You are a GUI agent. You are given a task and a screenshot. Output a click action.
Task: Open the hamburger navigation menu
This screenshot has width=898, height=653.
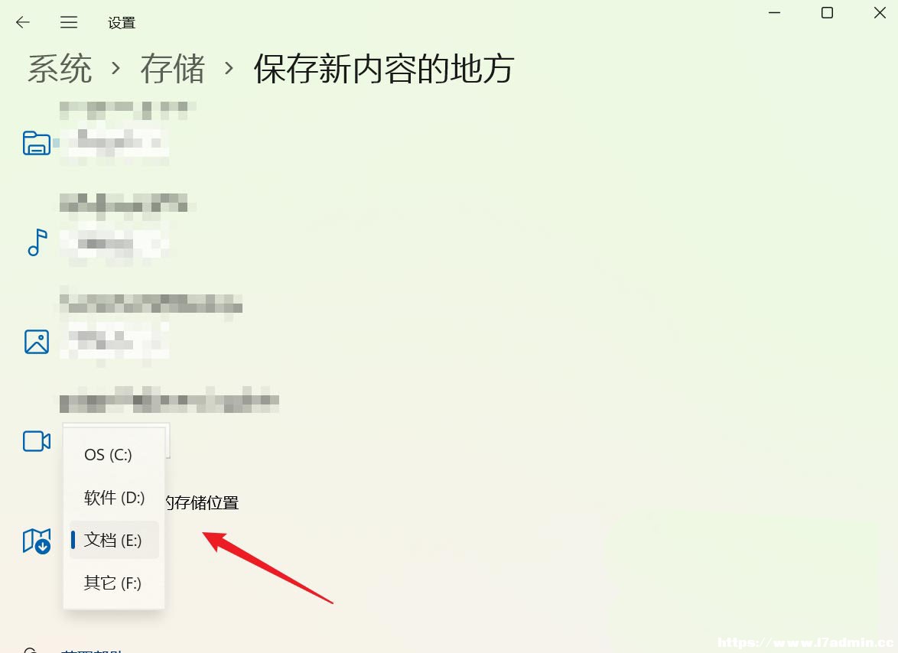69,22
